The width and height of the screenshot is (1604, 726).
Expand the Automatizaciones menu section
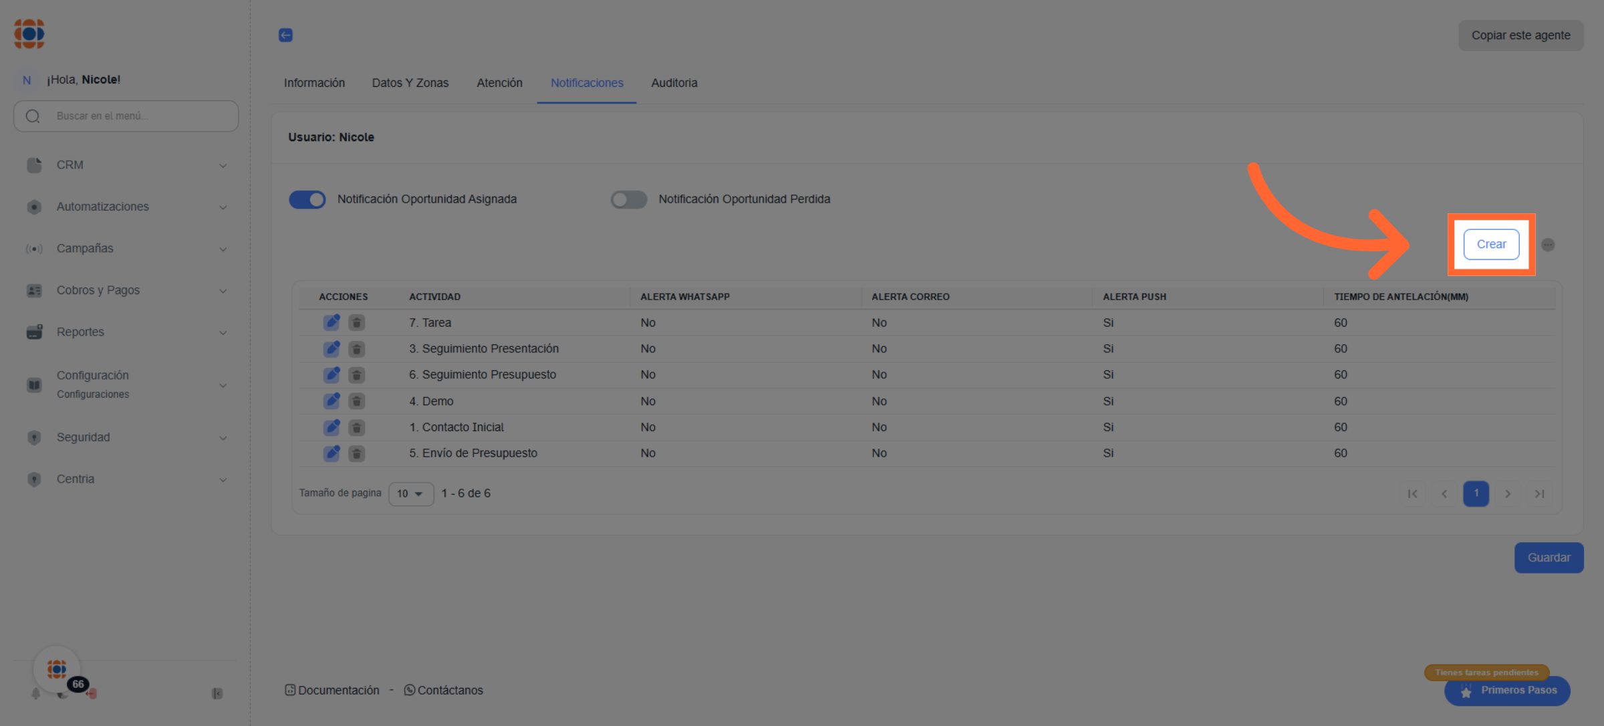coord(126,207)
